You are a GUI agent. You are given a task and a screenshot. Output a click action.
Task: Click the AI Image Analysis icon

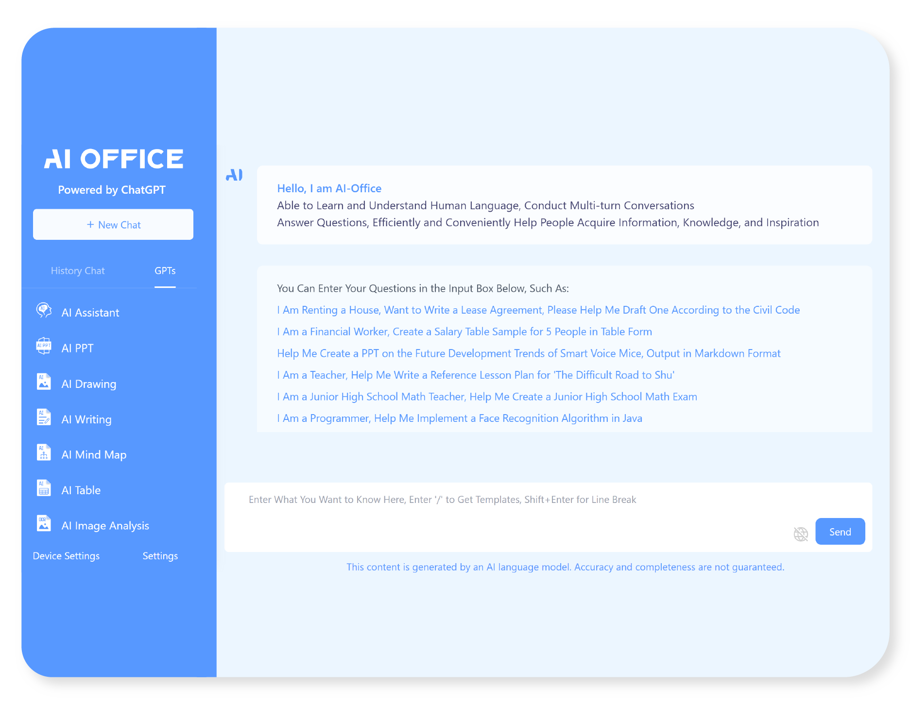44,524
